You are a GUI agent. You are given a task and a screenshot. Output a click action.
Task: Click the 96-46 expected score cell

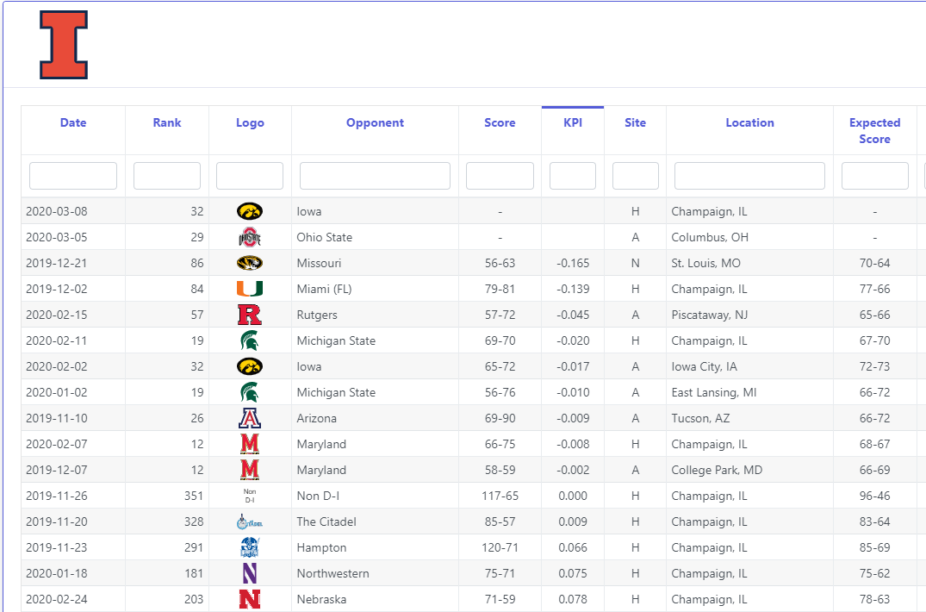[x=874, y=496]
